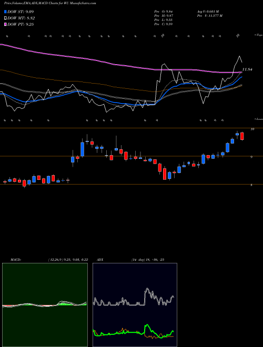Open the dark blue ADX indicator chart panel
Viewport: 263px width, 347px height.
click(x=135, y=305)
